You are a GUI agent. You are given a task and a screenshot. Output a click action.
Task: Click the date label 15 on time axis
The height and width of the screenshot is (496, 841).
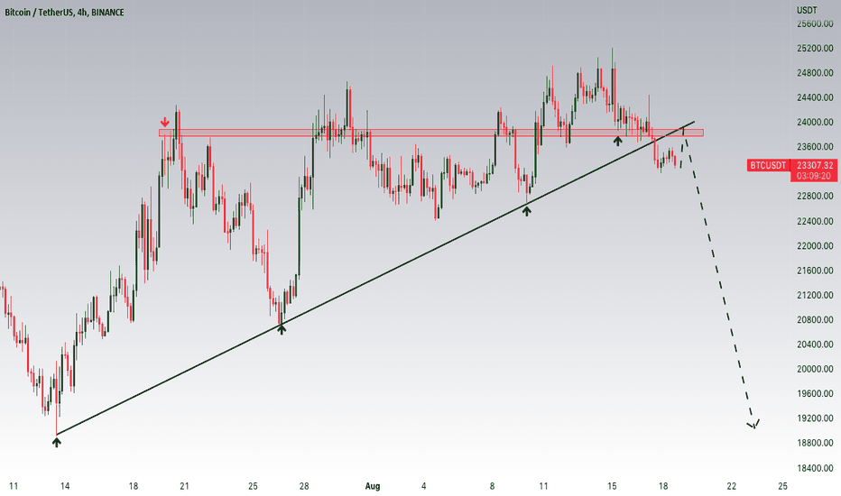[612, 486]
